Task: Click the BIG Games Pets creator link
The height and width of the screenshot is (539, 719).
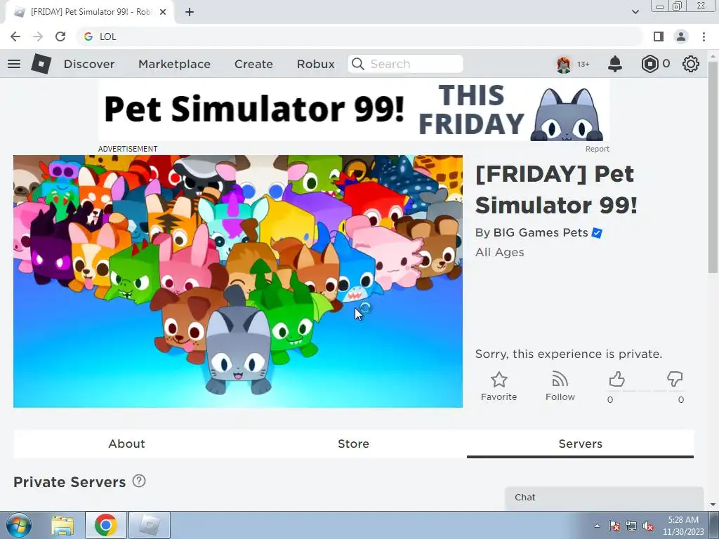Action: pos(541,233)
